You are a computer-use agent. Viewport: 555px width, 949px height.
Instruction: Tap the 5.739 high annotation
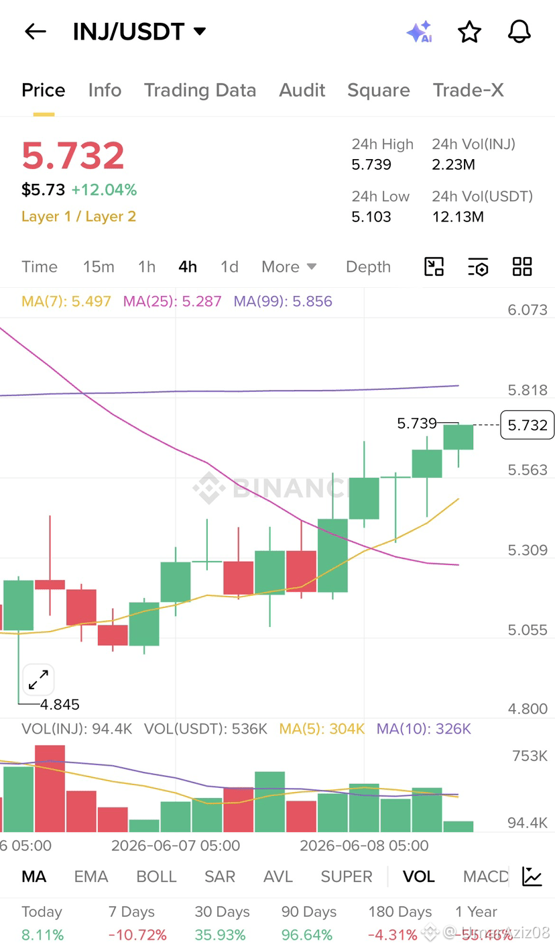pyautogui.click(x=417, y=423)
